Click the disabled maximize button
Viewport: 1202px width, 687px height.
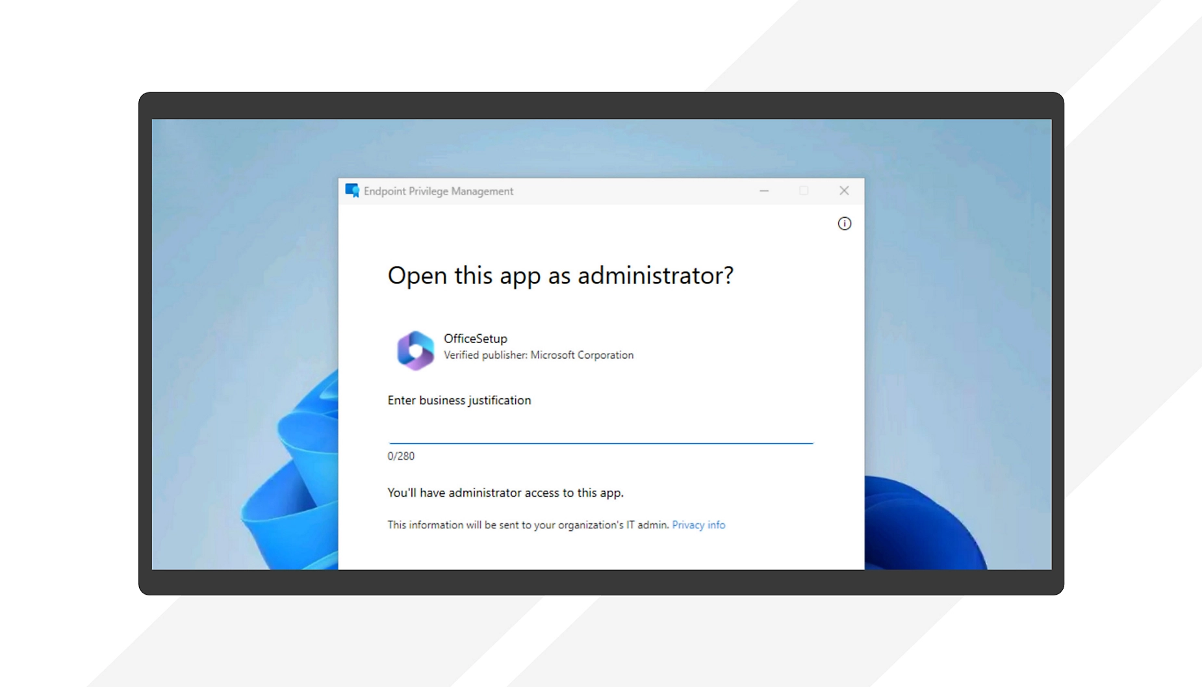pos(804,190)
